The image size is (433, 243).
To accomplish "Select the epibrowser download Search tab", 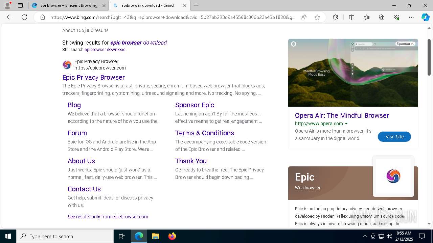I will [150, 5].
